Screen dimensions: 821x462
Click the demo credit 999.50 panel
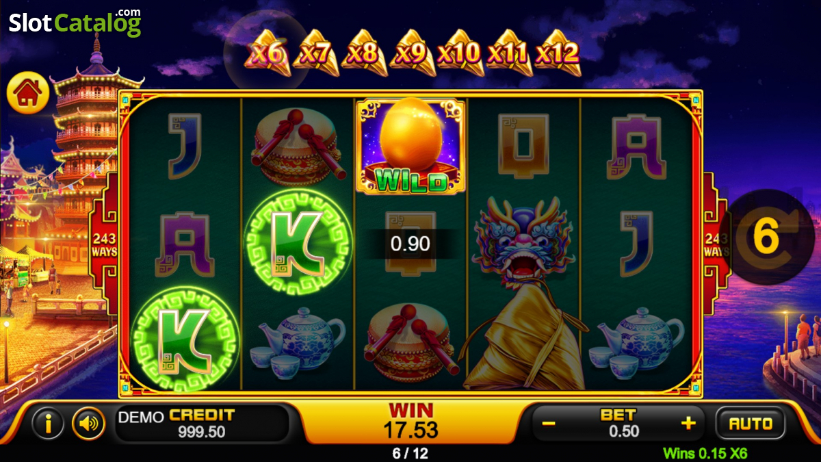(201, 424)
